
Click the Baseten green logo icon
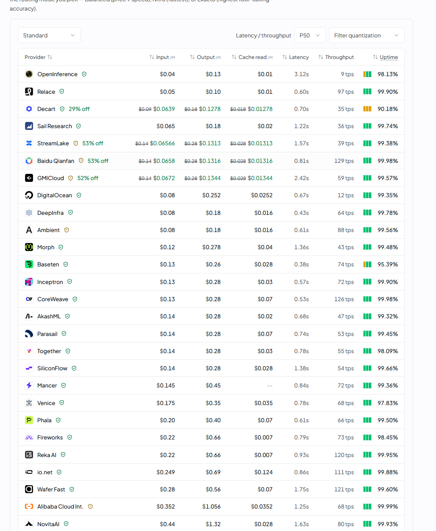click(x=29, y=264)
